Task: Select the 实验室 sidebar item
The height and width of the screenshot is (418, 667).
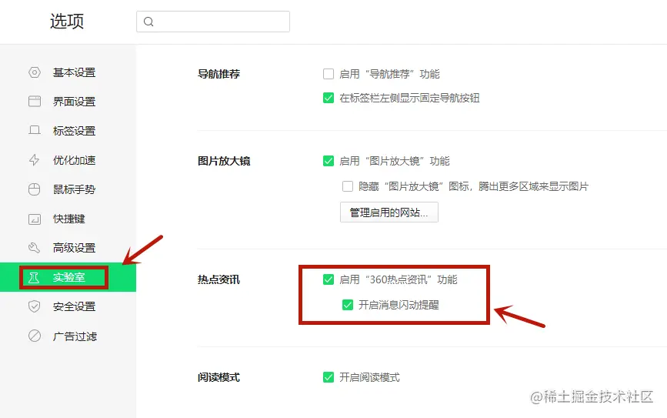Action: (x=68, y=277)
